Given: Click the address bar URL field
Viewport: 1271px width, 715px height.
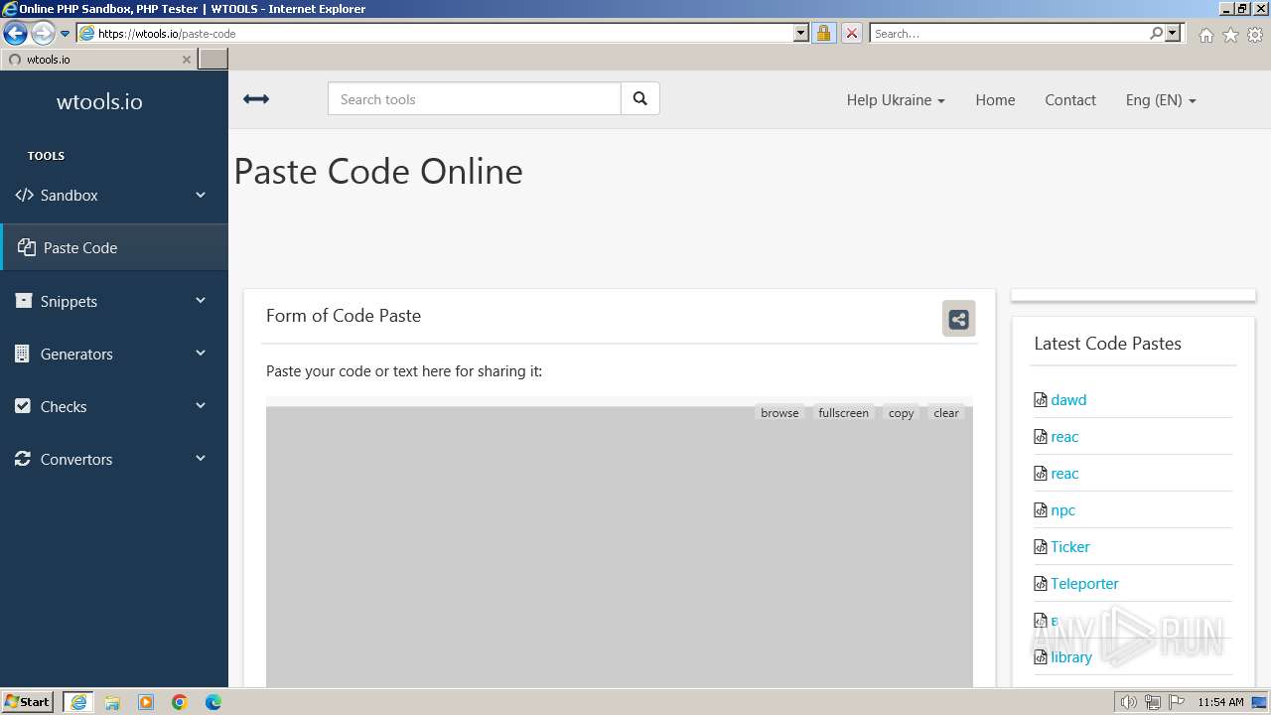Looking at the screenshot, I should click(435, 33).
